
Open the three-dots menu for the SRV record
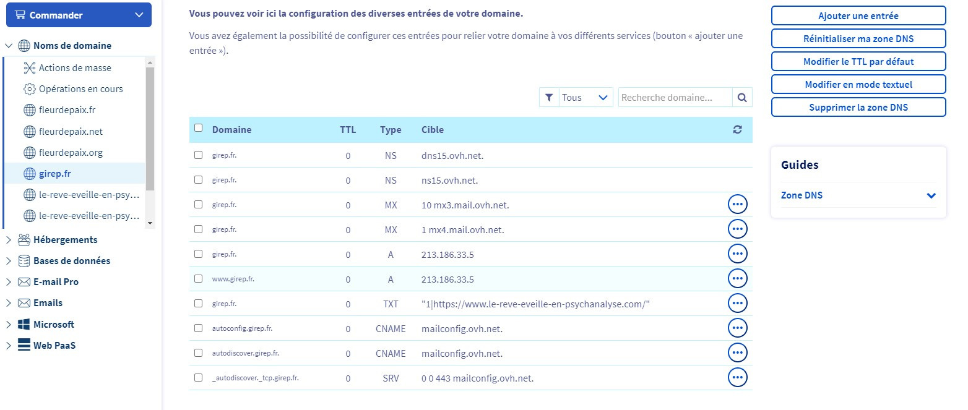[x=737, y=377]
